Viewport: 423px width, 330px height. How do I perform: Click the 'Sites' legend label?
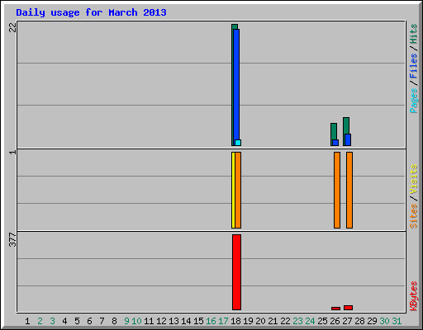pyautogui.click(x=414, y=216)
